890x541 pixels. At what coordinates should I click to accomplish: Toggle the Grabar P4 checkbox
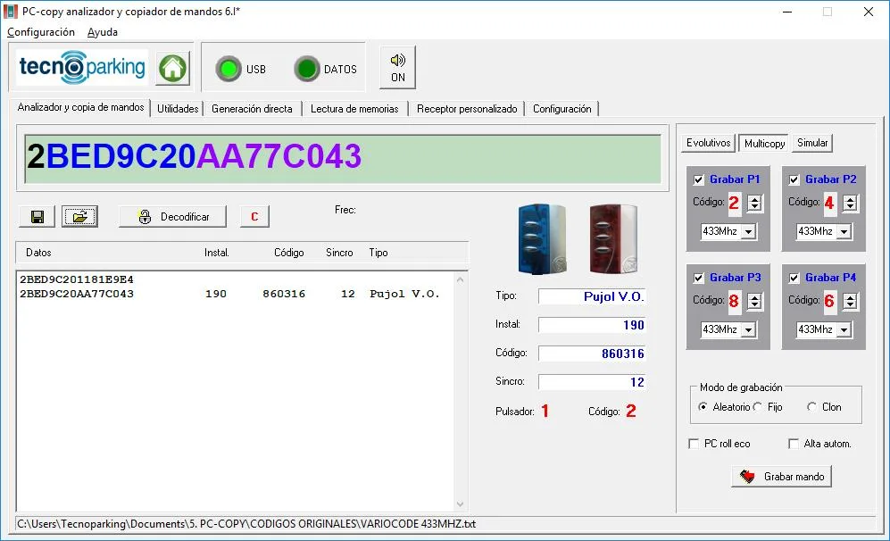point(794,279)
